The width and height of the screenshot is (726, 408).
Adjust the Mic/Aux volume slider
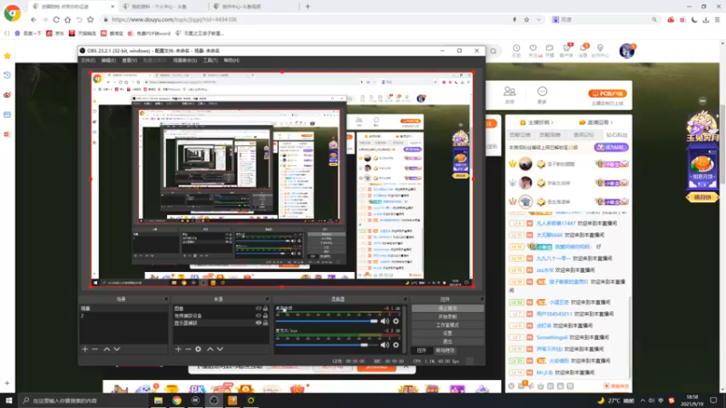[327, 345]
